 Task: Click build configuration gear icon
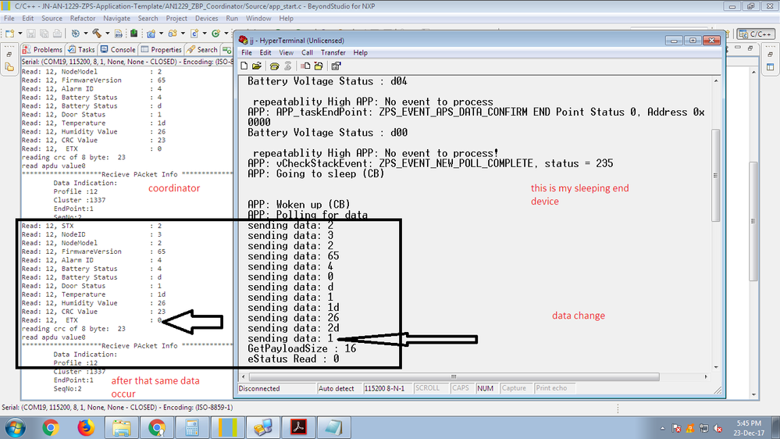(x=76, y=34)
